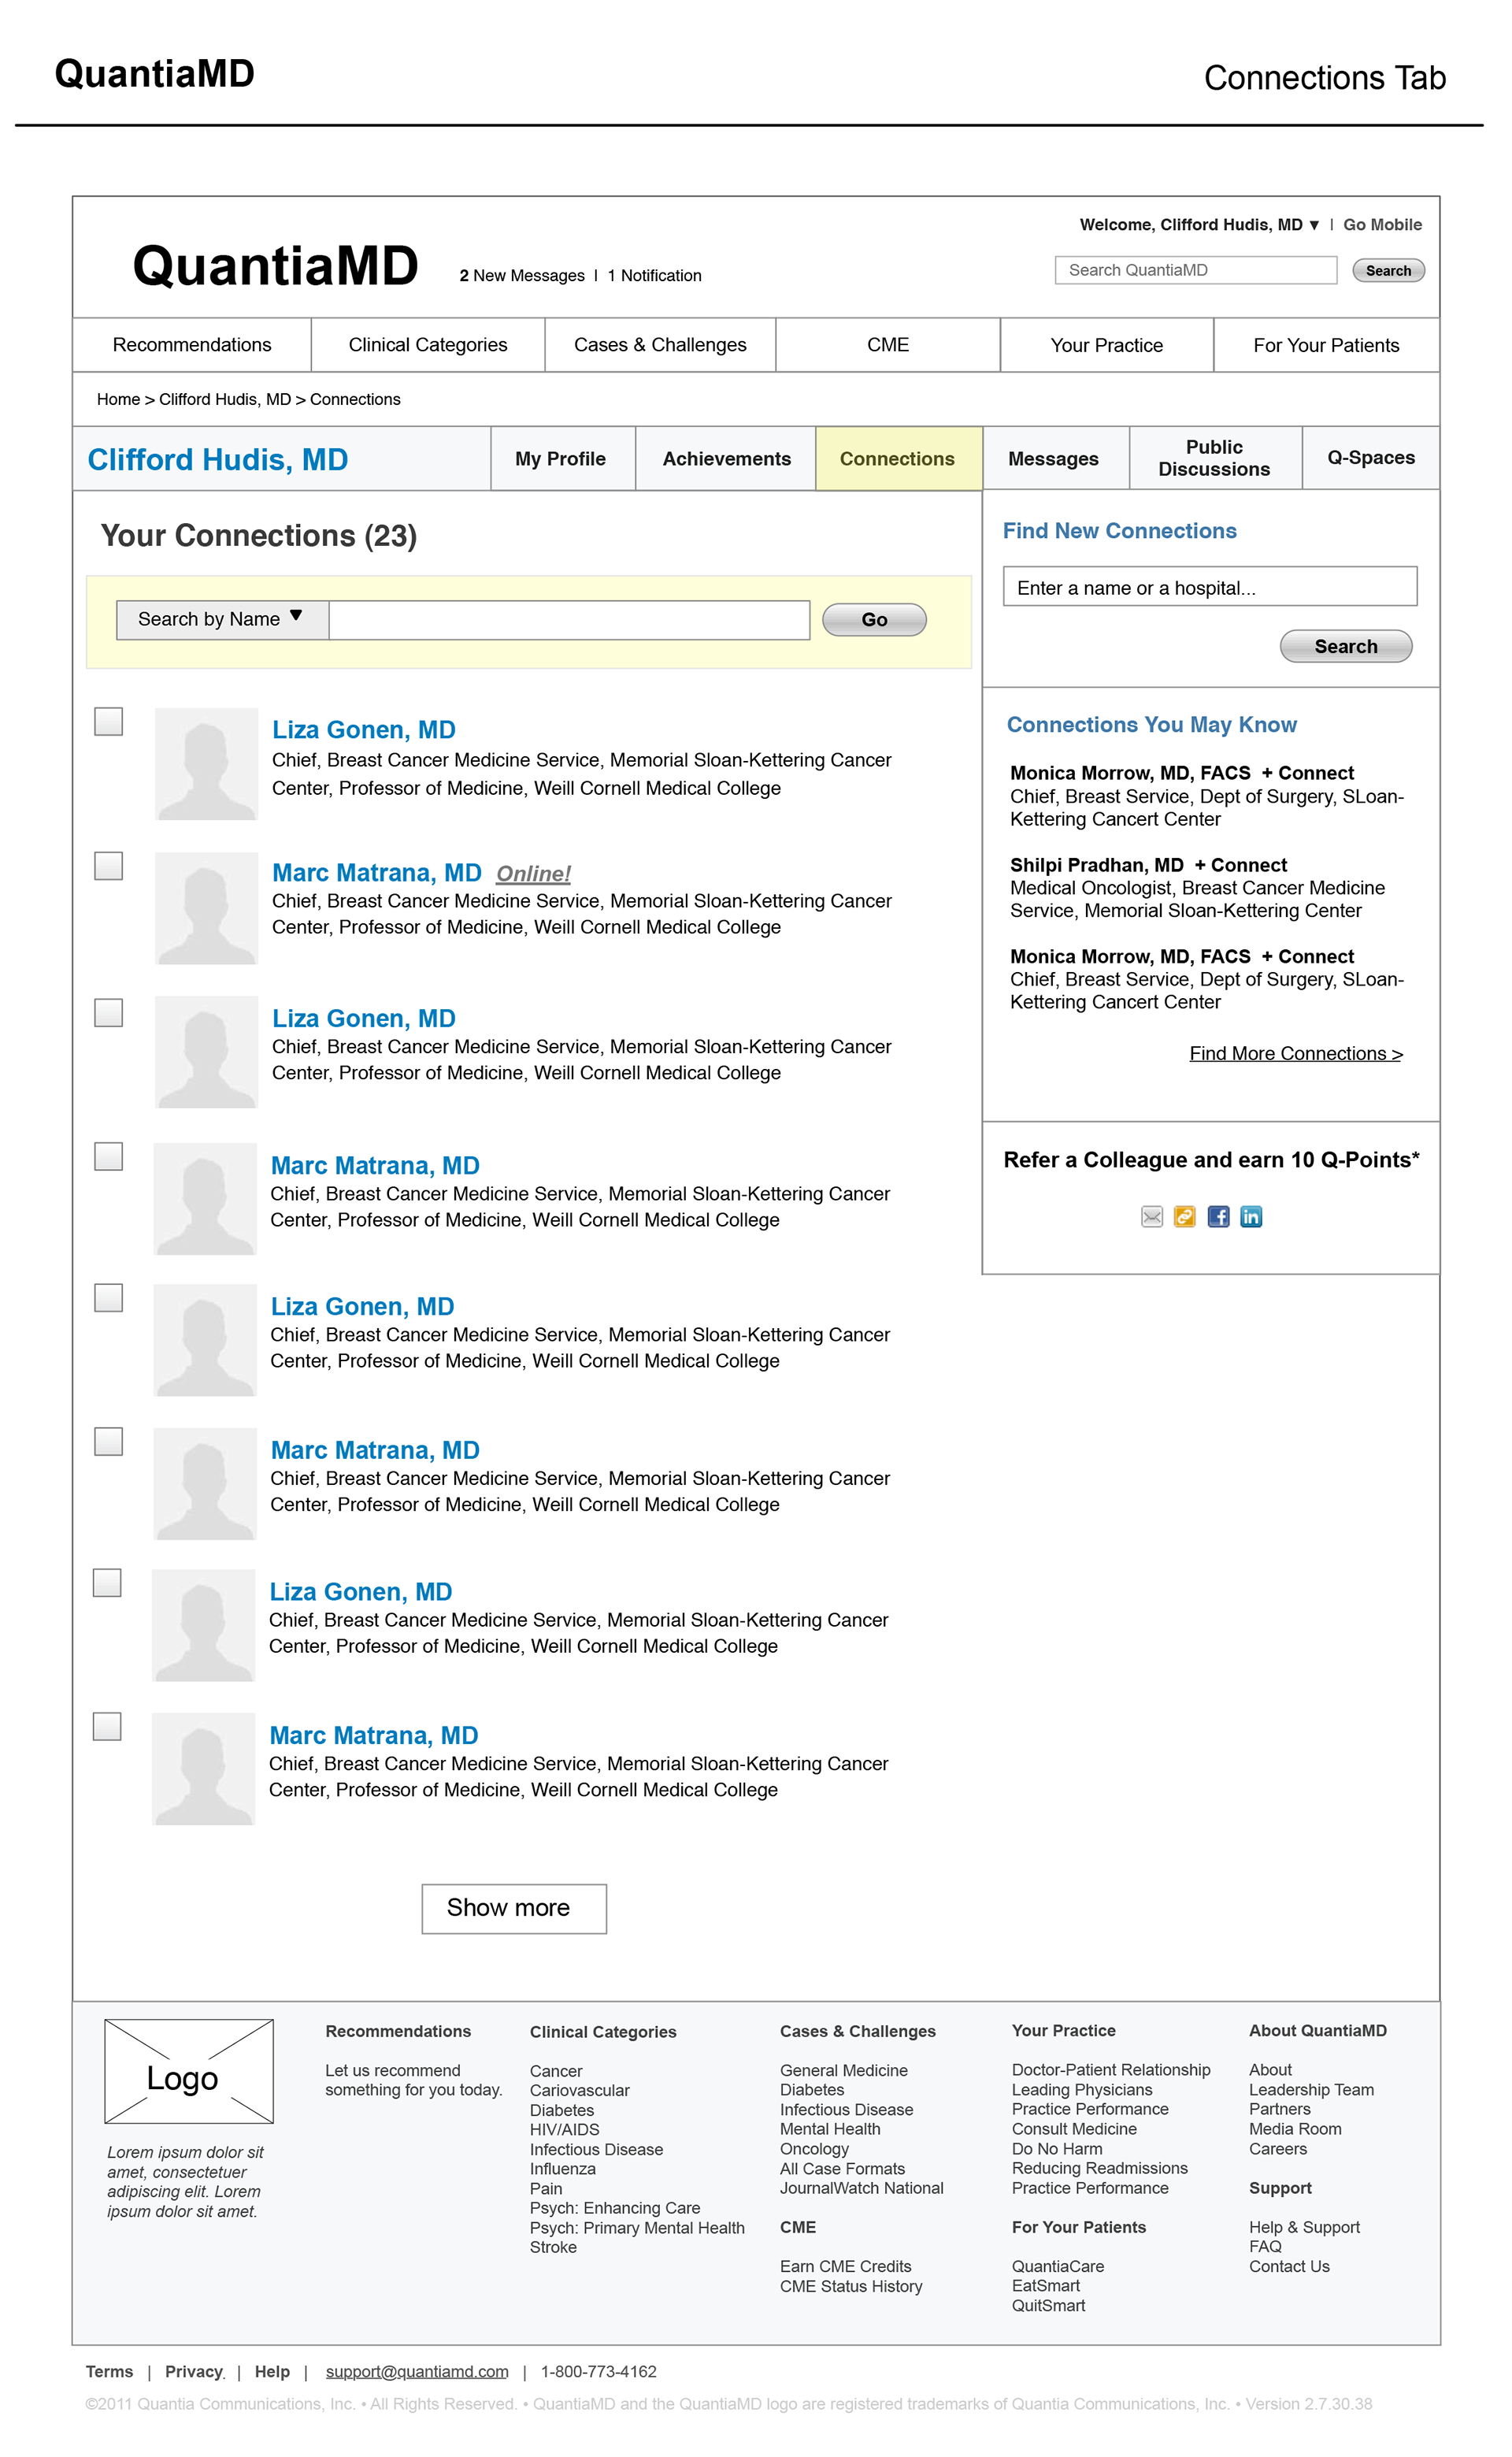Image resolution: width=1512 pixels, height=2457 pixels.
Task: Open the Cases & Challenges nav tab
Action: pyautogui.click(x=660, y=345)
